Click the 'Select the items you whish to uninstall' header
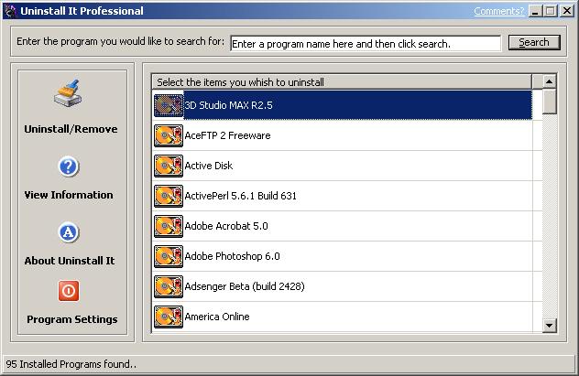 coord(342,81)
